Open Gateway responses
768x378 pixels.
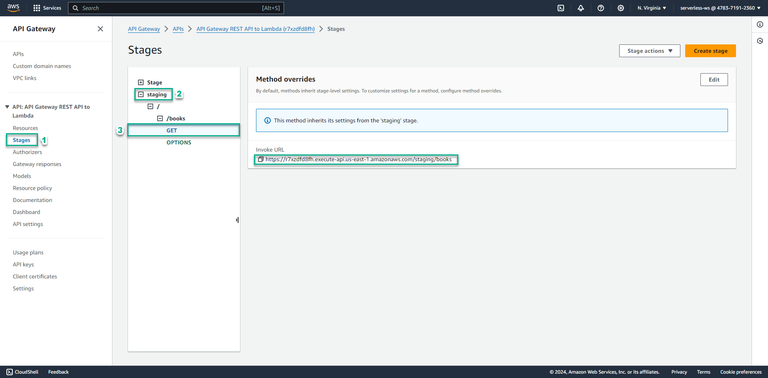pos(37,164)
